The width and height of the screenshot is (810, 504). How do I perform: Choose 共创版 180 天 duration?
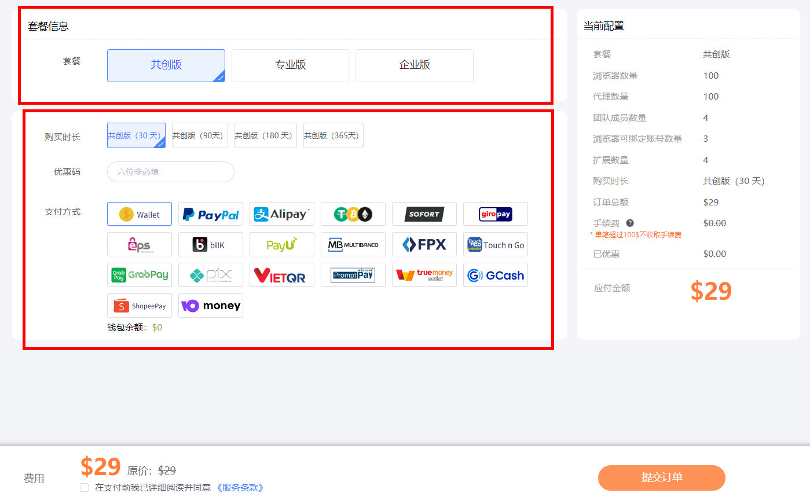(266, 135)
